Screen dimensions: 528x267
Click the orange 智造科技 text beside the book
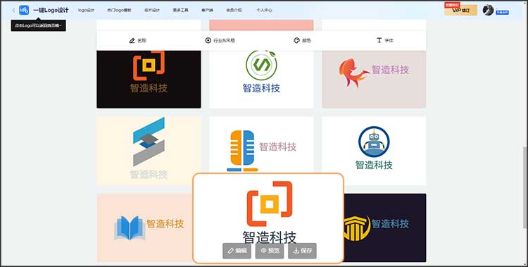tap(165, 223)
